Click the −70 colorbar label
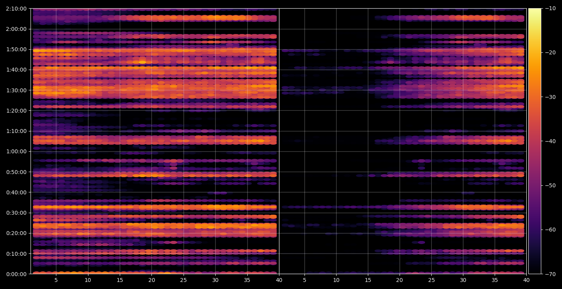Viewport: 562px width, 289px height. [x=550, y=274]
